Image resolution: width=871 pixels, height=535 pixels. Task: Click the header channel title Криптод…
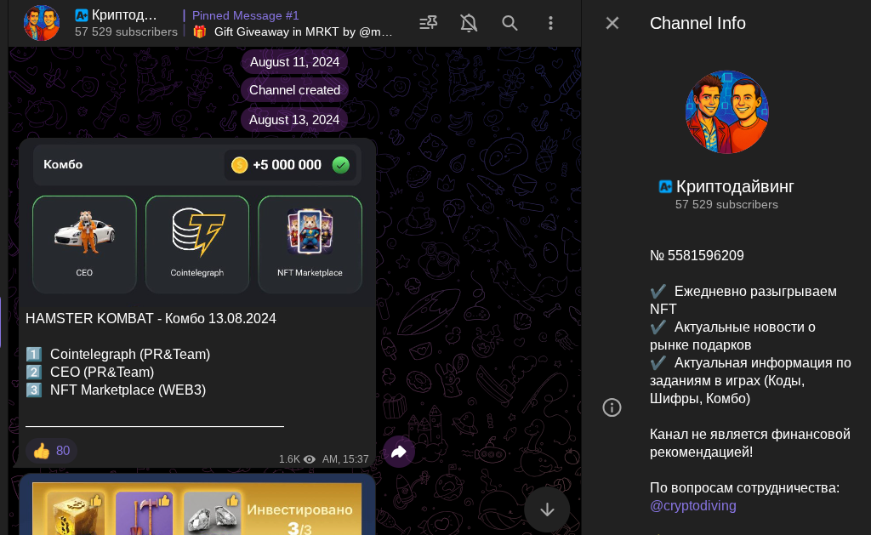pos(124,15)
